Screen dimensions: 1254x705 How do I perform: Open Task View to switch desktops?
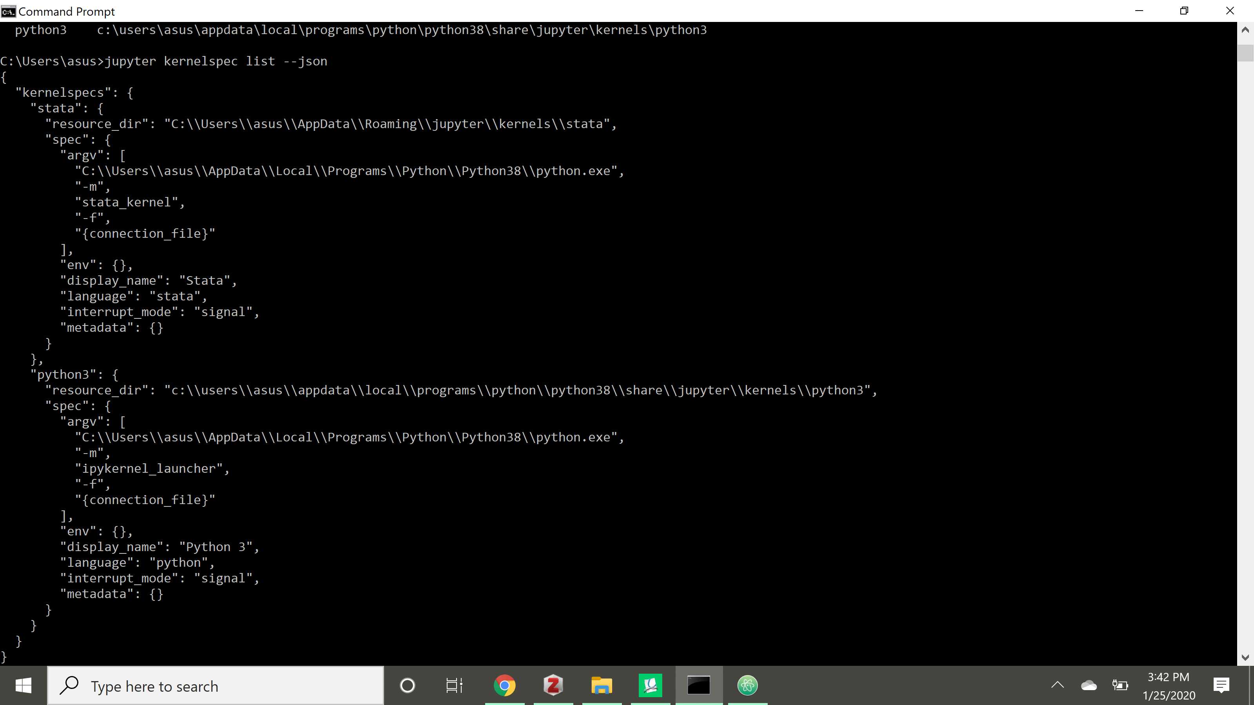coord(454,686)
